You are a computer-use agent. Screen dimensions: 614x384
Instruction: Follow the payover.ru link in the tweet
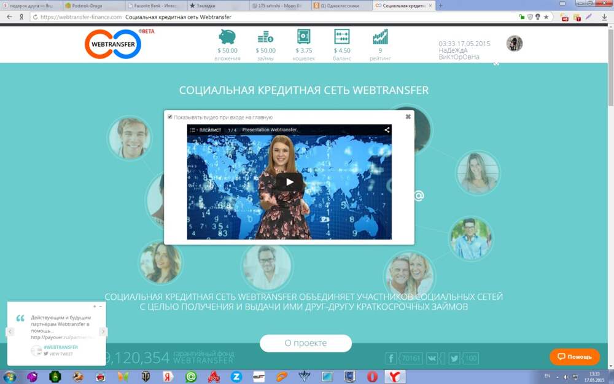(62, 337)
